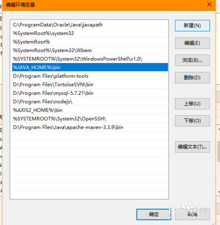This screenshot has height=225, width=220.
Task: Click the 编辑(E) button
Action: [192, 43]
